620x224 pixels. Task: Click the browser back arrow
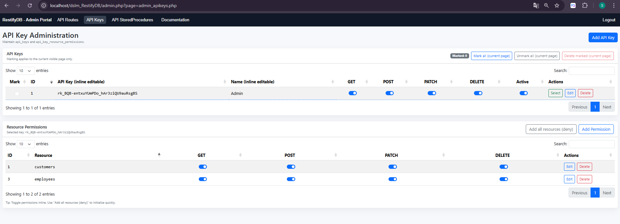(x=6, y=5)
